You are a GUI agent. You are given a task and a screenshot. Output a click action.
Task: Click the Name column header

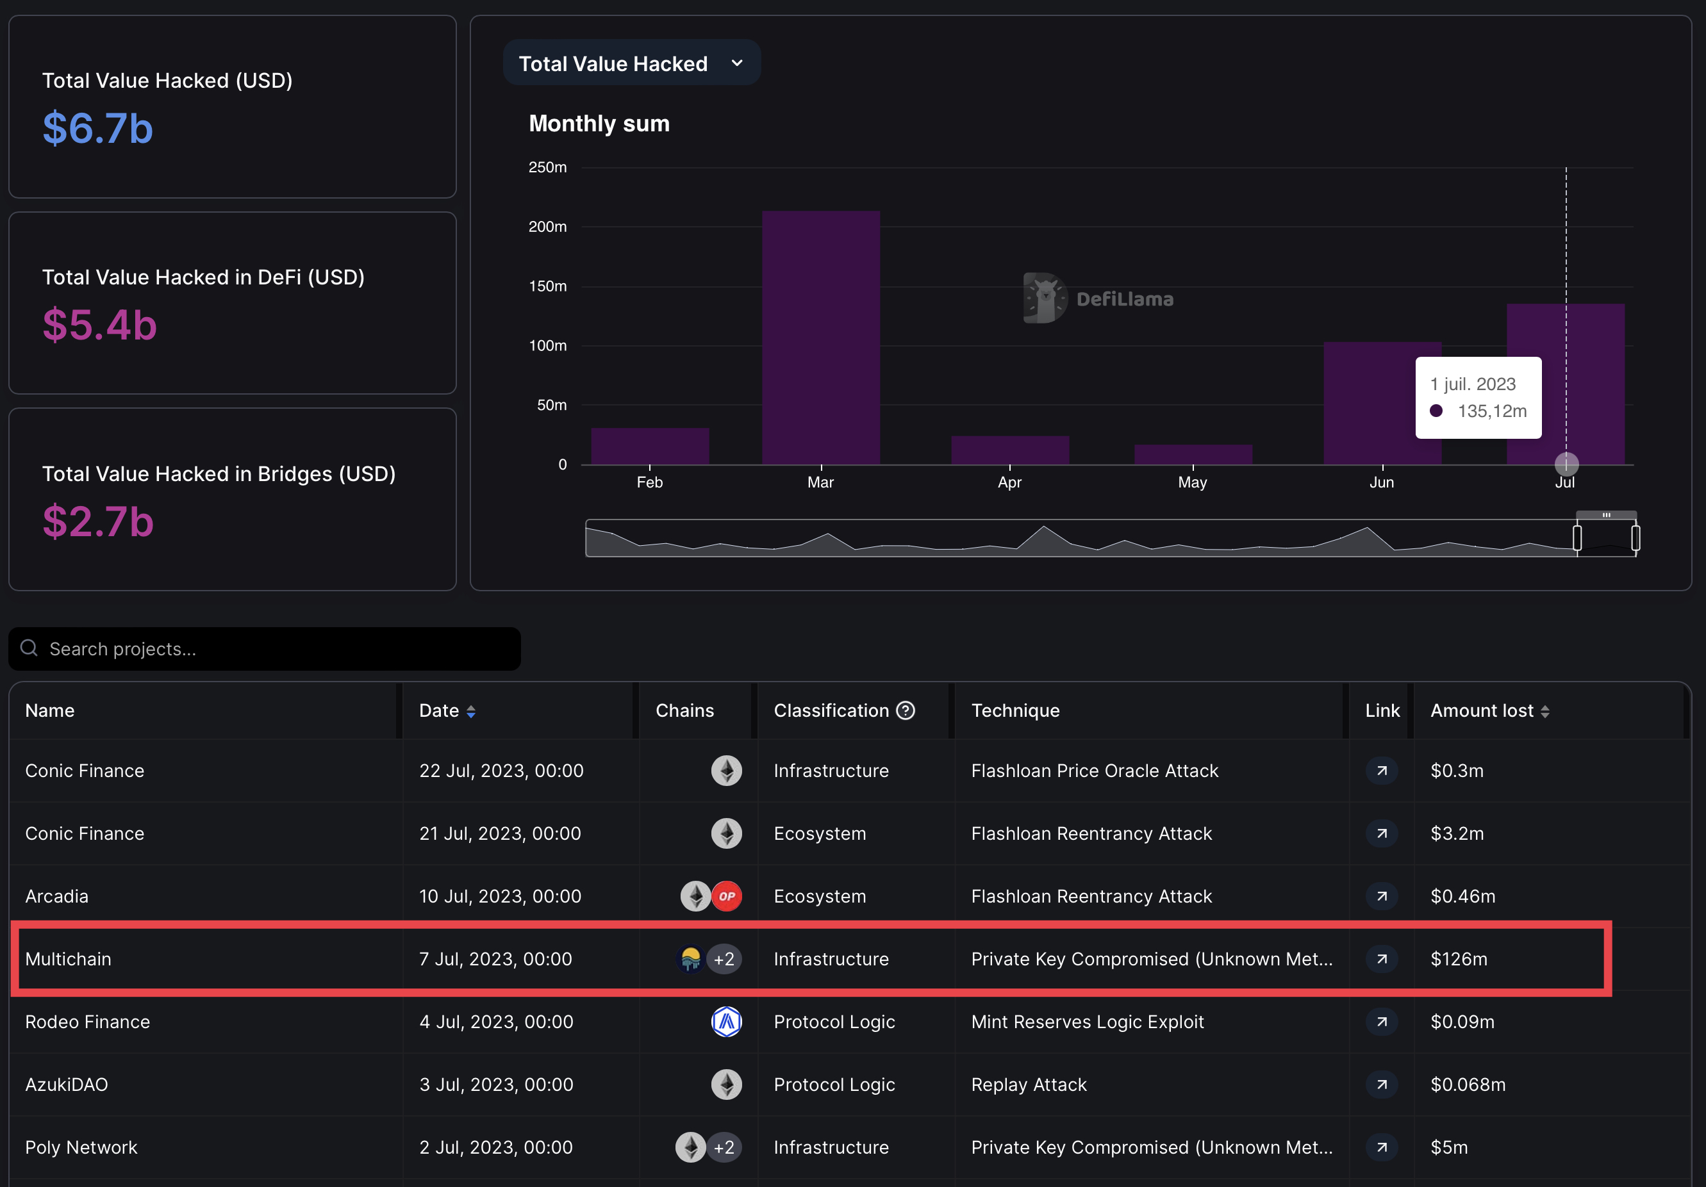click(x=50, y=711)
